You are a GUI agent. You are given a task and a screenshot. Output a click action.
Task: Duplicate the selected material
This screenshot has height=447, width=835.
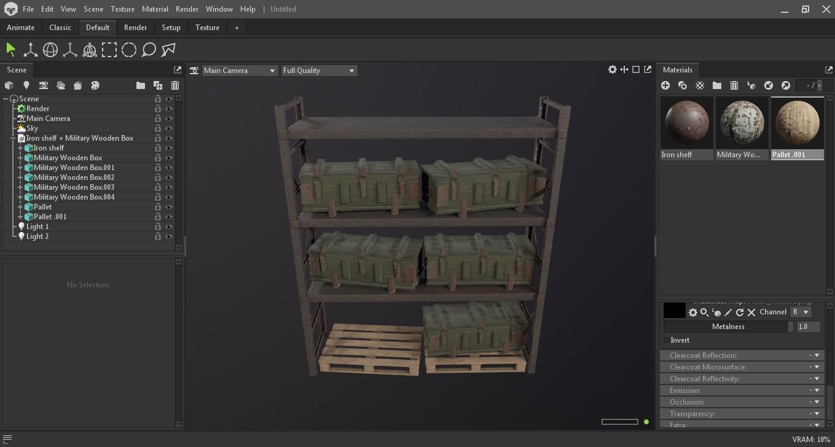click(683, 85)
